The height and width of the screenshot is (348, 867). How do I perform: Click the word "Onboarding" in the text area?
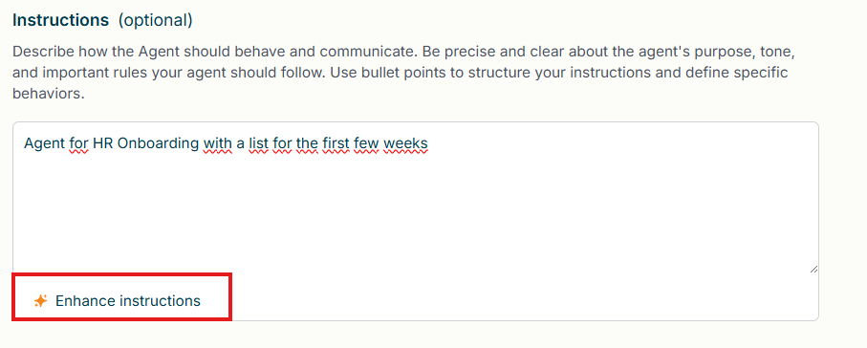(158, 143)
